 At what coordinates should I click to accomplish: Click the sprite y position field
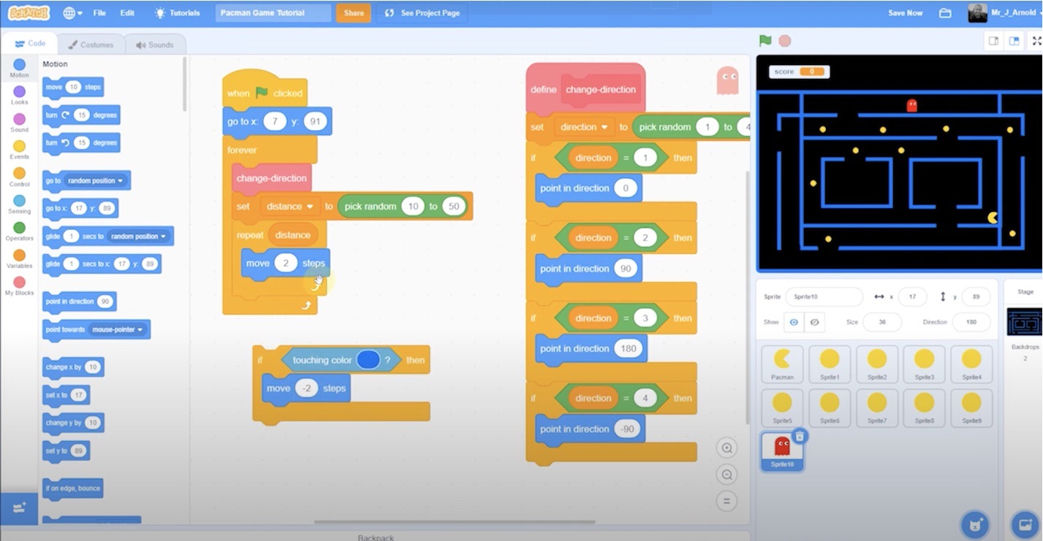click(976, 297)
